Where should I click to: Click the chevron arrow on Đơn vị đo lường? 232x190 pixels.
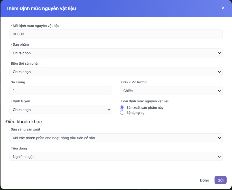tap(219, 91)
